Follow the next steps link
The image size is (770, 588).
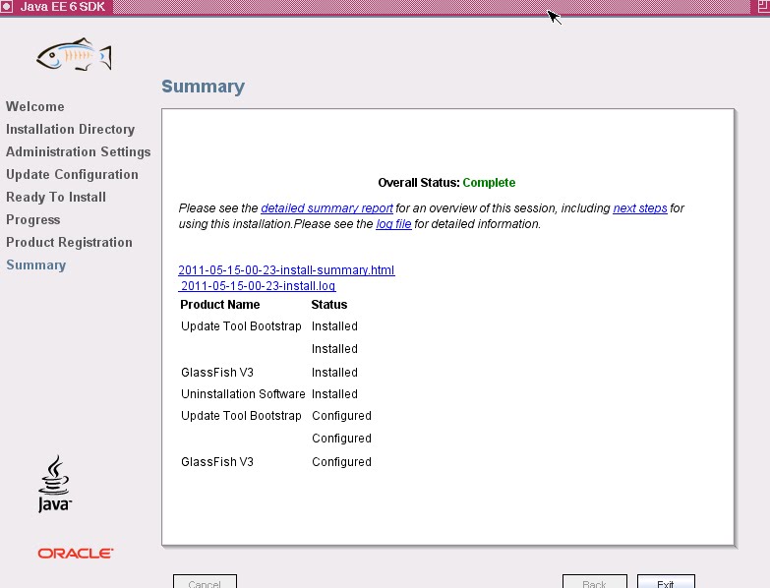point(640,208)
